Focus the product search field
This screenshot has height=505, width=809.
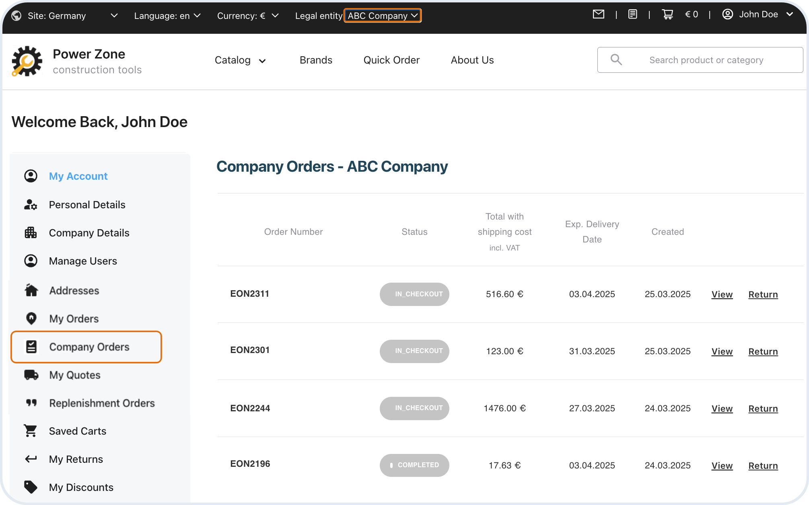click(x=706, y=60)
